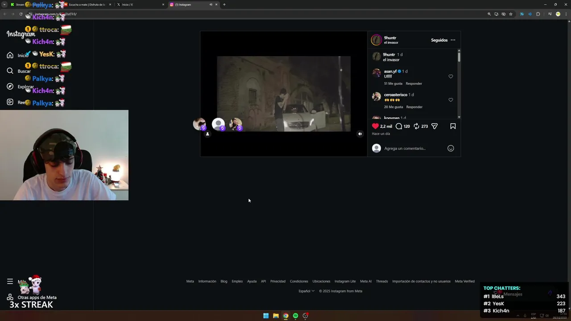Viewport: 571px width, 321px height.
Task: Toggle video sound with the speaker icon
Action: pyautogui.click(x=360, y=134)
